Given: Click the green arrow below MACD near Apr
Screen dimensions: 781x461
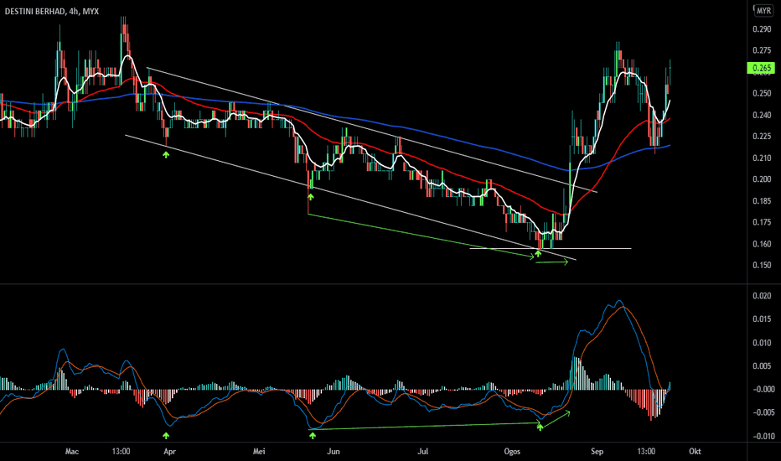Looking at the screenshot, I should pos(166,436).
